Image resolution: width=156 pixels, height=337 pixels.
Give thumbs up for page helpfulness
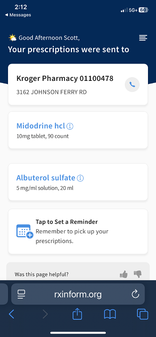pyautogui.click(x=124, y=274)
